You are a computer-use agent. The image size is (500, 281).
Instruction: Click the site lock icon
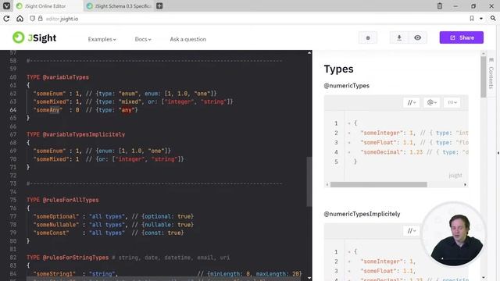[x=40, y=19]
